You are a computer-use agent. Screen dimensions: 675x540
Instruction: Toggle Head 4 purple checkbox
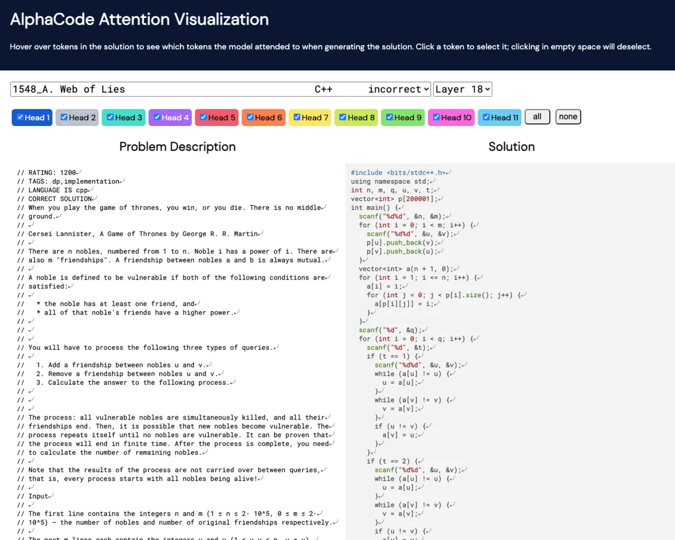(x=157, y=117)
